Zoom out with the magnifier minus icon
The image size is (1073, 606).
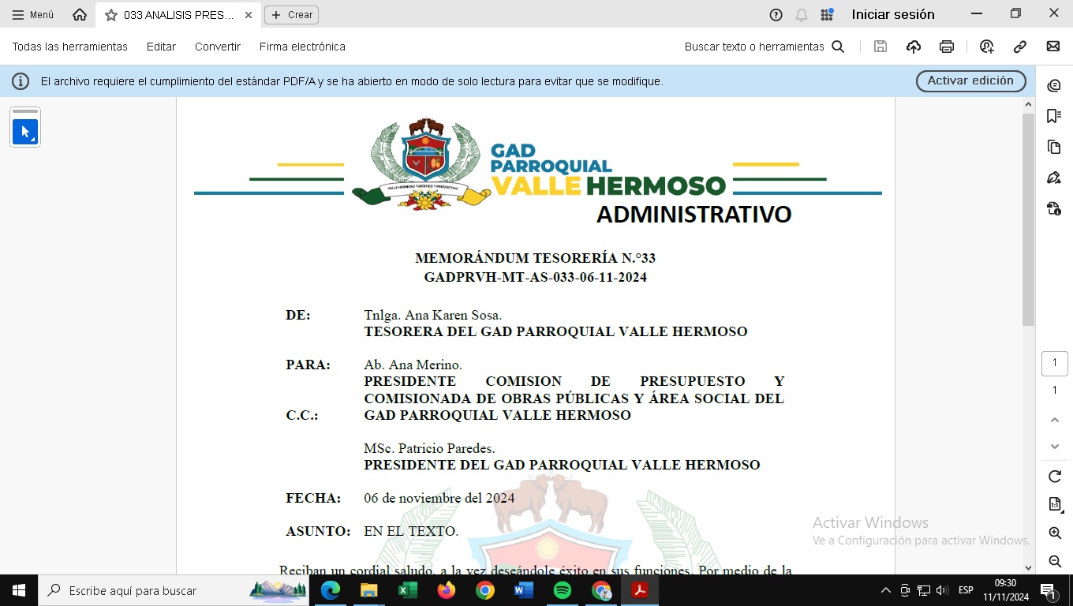pos(1055,561)
